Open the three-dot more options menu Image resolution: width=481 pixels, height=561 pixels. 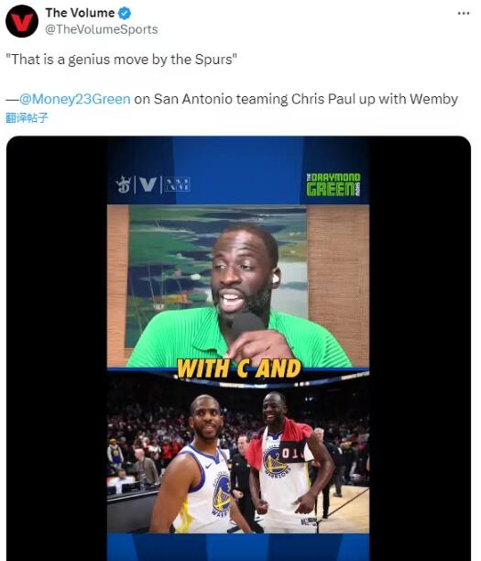tap(464, 13)
